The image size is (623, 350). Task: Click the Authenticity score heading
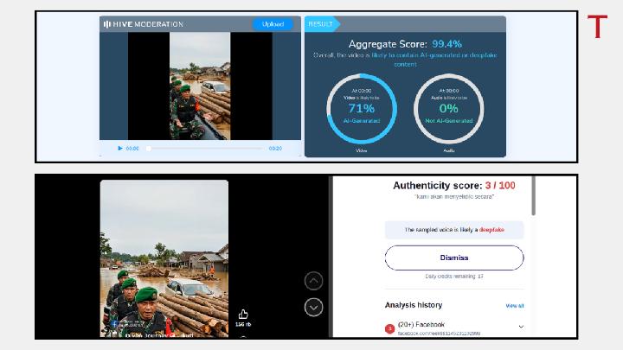tap(453, 186)
